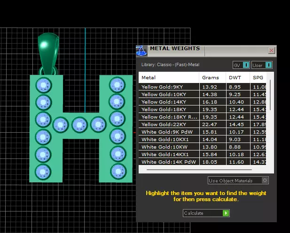
Task: Click the Calculate button
Action: click(x=206, y=213)
